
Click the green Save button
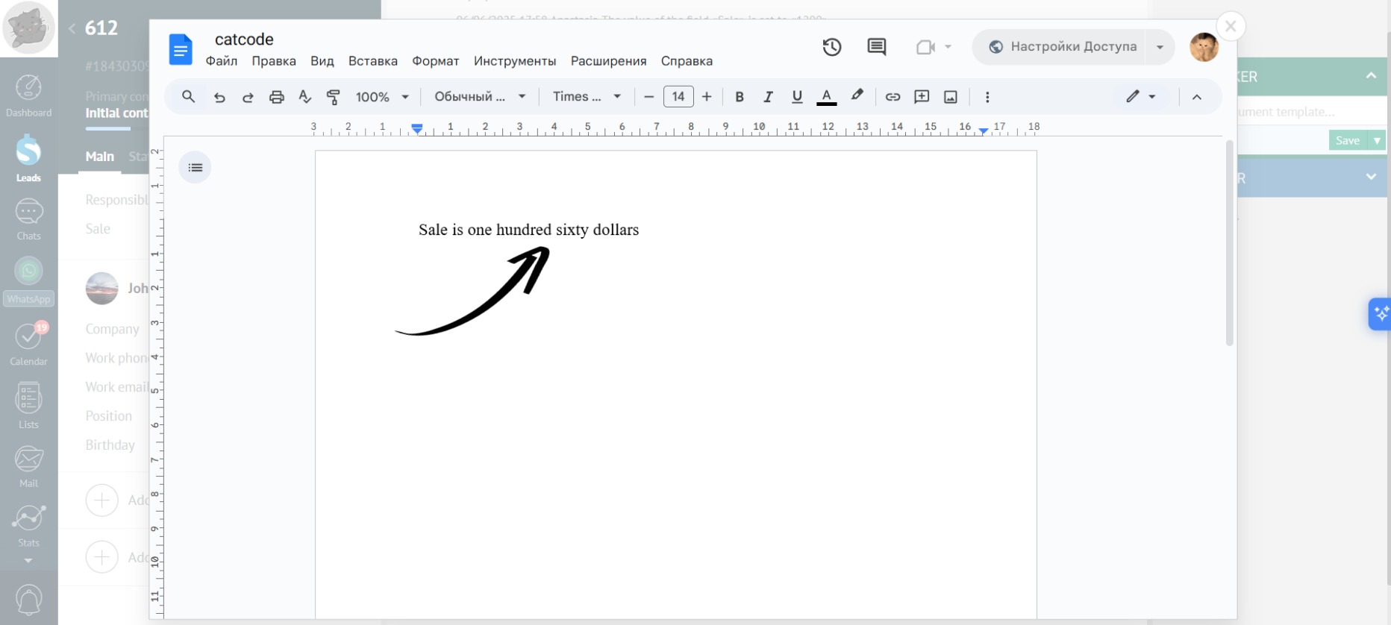pos(1347,140)
